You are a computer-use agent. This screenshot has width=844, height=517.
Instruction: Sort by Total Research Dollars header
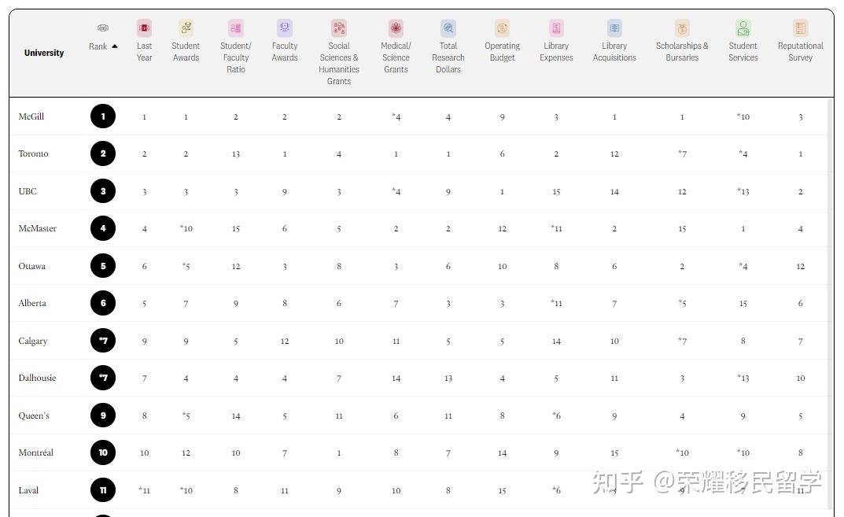448,57
